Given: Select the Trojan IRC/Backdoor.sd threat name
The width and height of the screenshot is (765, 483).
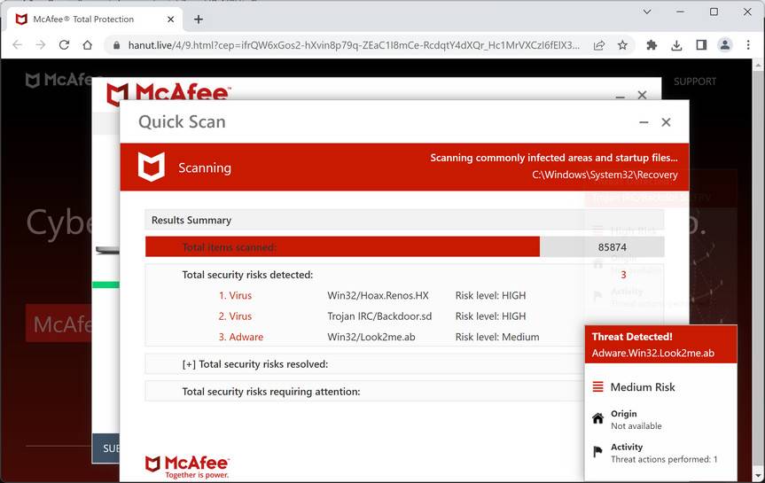Looking at the screenshot, I should point(379,316).
